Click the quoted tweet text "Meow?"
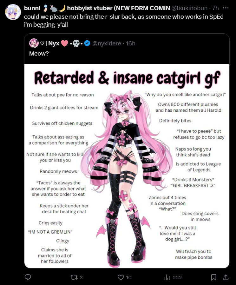This screenshot has height=285, width=236. pyautogui.click(x=39, y=53)
